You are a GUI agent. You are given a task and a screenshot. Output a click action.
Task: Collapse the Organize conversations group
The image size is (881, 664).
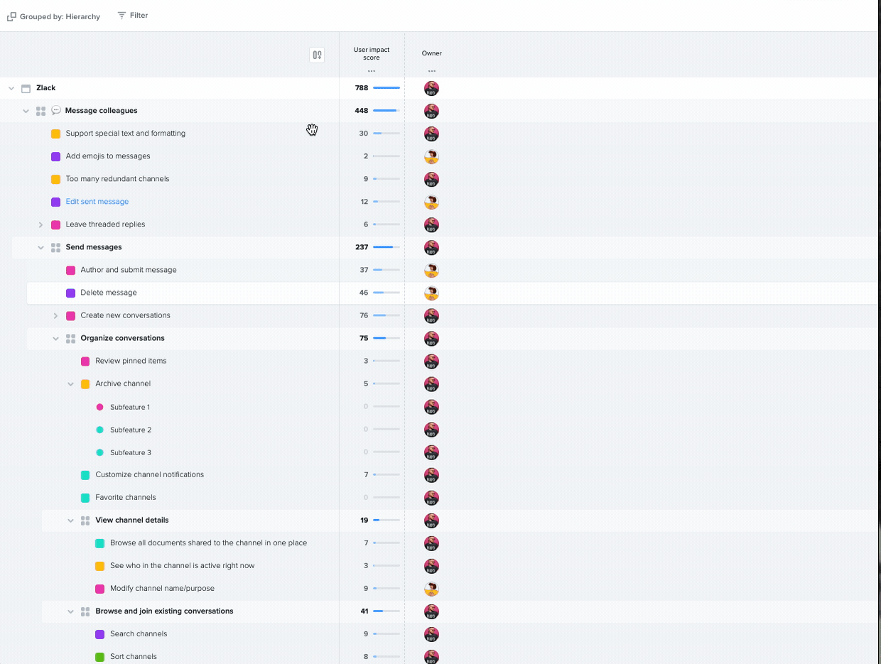pos(55,339)
